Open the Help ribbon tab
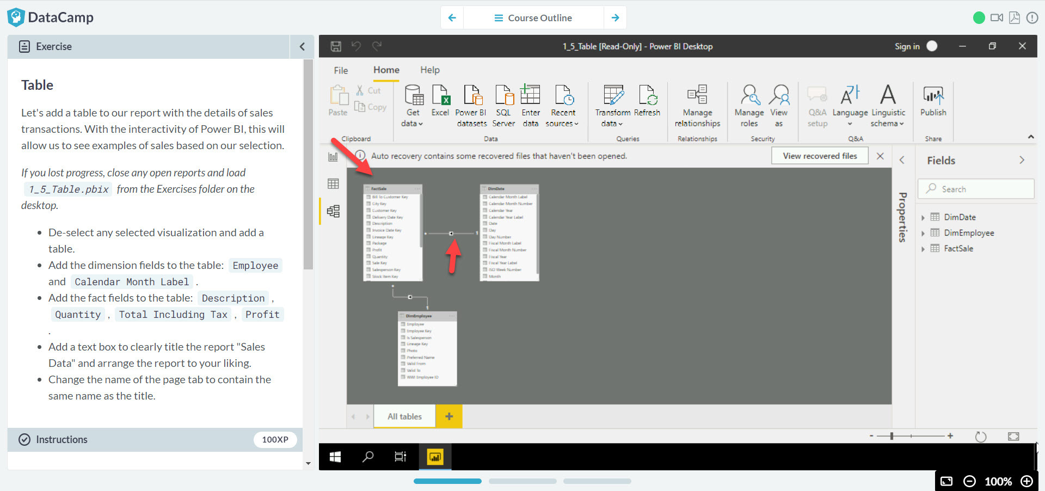Screen dimensions: 1045x491 [x=430, y=70]
